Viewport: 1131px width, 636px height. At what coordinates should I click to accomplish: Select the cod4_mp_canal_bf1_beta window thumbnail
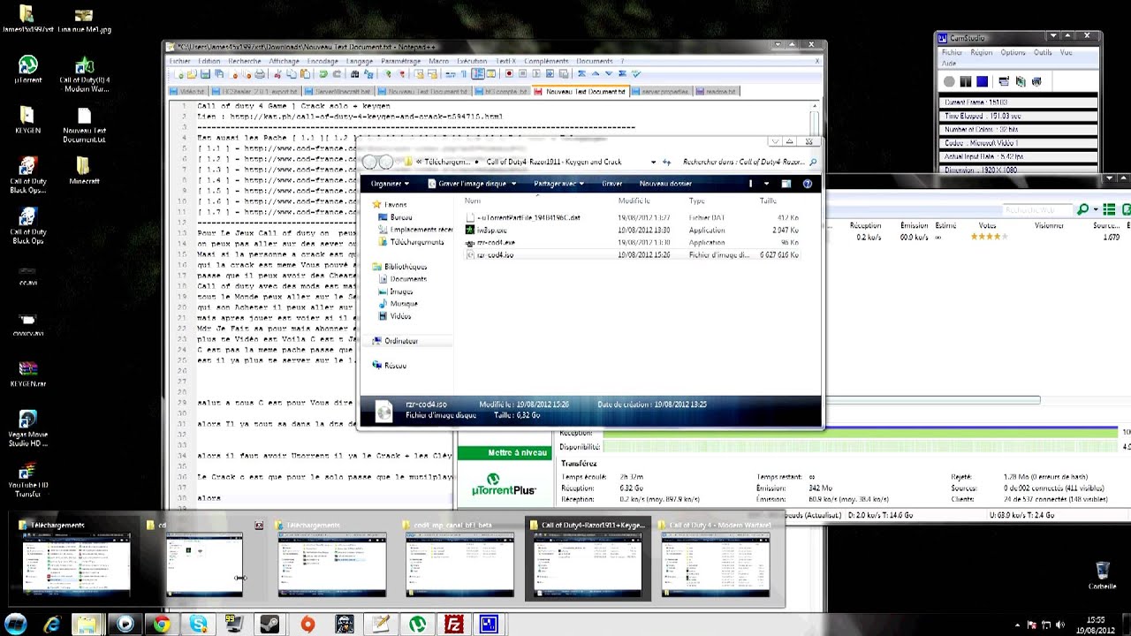pyautogui.click(x=460, y=558)
